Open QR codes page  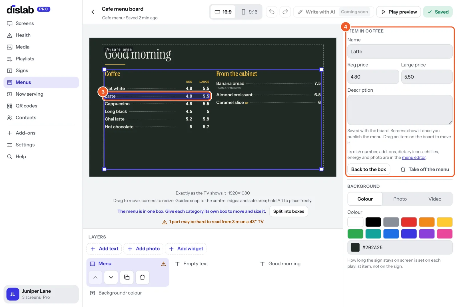click(x=41, y=106)
